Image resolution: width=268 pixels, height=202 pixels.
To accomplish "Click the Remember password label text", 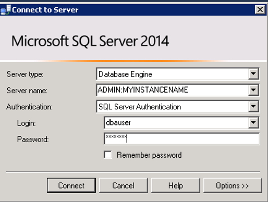I will [149, 155].
